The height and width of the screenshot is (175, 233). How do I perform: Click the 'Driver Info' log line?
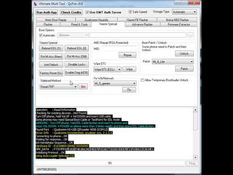pos(74,133)
